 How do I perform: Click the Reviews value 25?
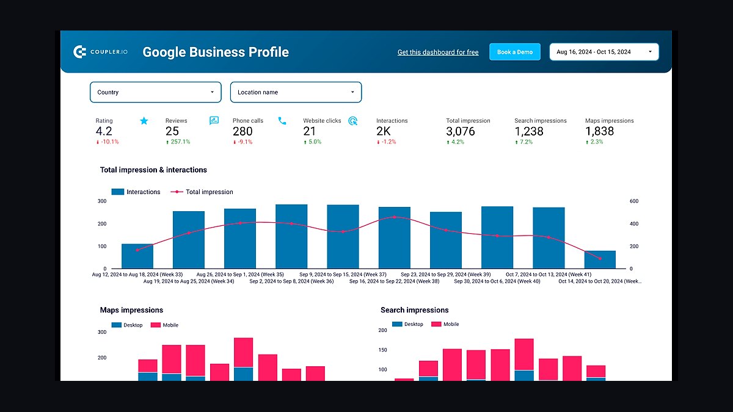172,131
